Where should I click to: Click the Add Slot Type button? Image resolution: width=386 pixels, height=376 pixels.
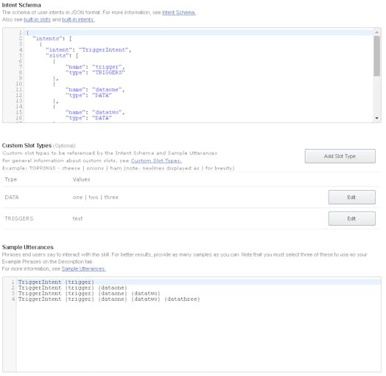(340, 156)
